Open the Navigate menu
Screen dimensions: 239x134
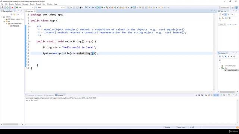[x=25, y=4]
